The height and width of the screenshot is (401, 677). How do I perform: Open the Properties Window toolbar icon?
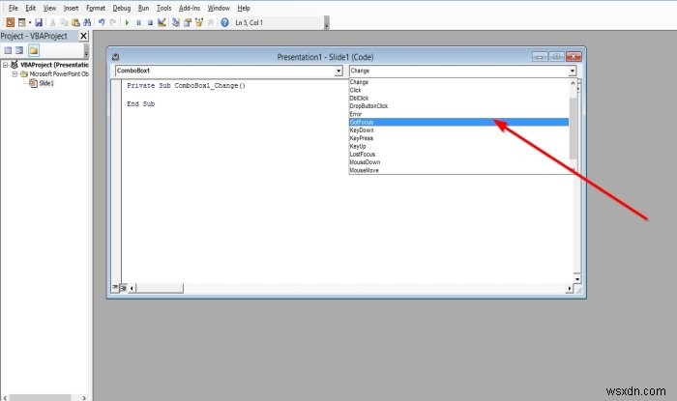click(x=188, y=22)
